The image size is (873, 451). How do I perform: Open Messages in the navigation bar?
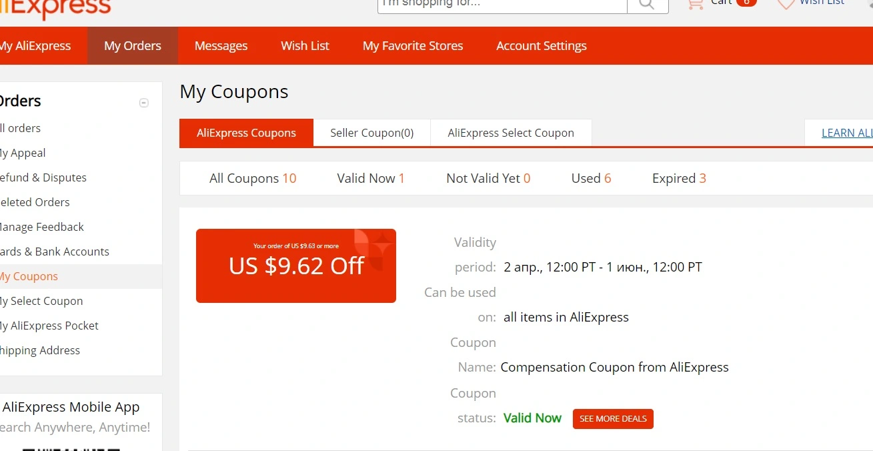tap(221, 46)
